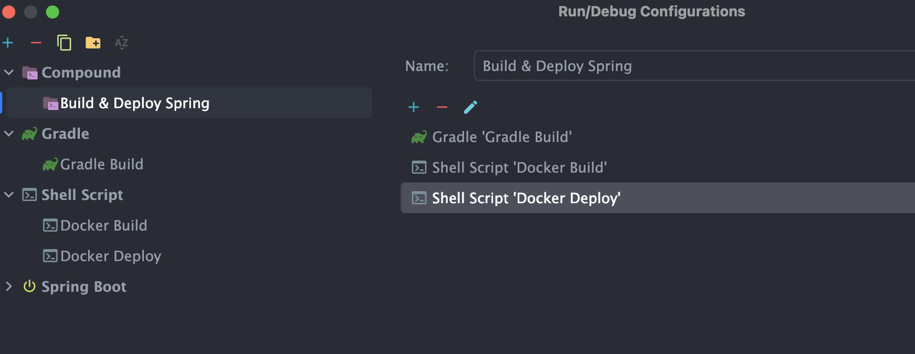The width and height of the screenshot is (915, 354).
Task: Copy the selected configuration
Action: click(65, 43)
